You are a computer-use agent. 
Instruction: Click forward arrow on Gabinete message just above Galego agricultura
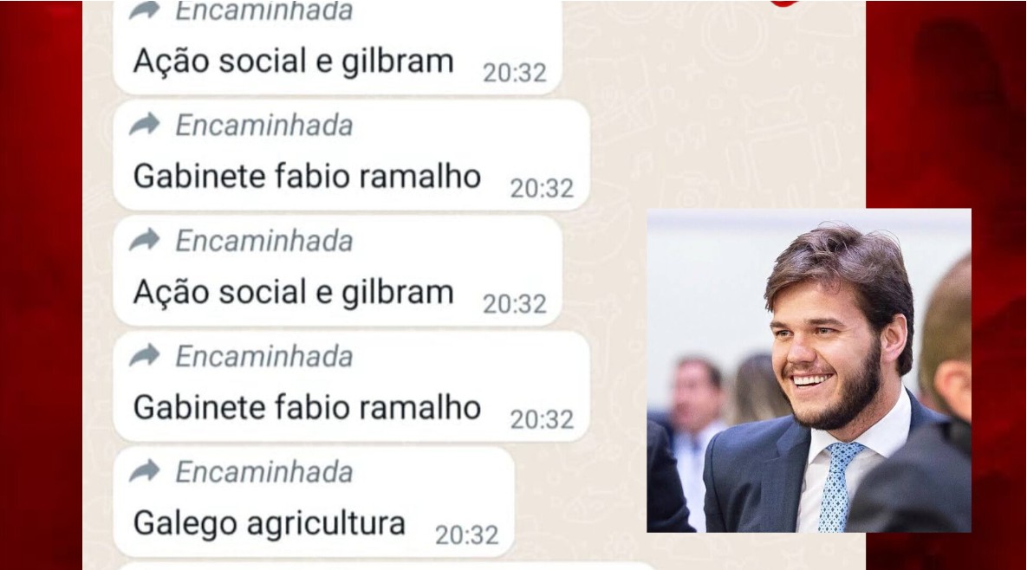[145, 355]
